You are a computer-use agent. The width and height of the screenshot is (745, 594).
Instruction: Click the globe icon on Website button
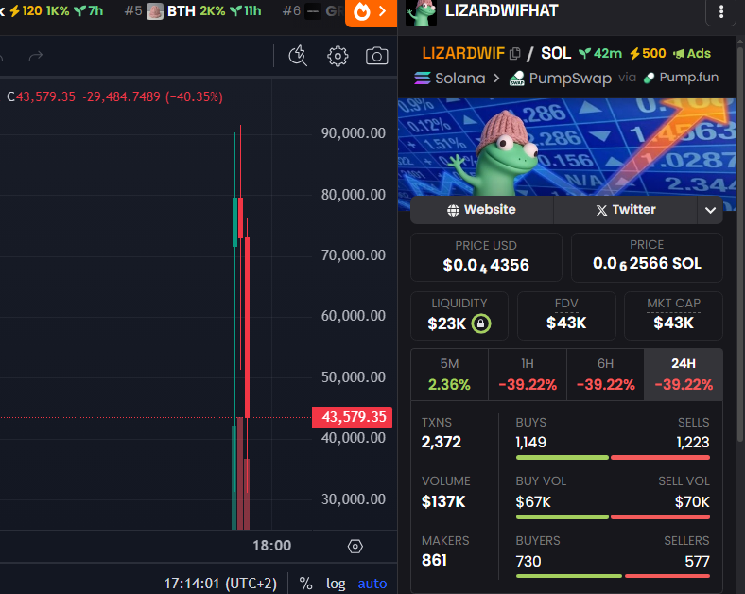coord(453,210)
